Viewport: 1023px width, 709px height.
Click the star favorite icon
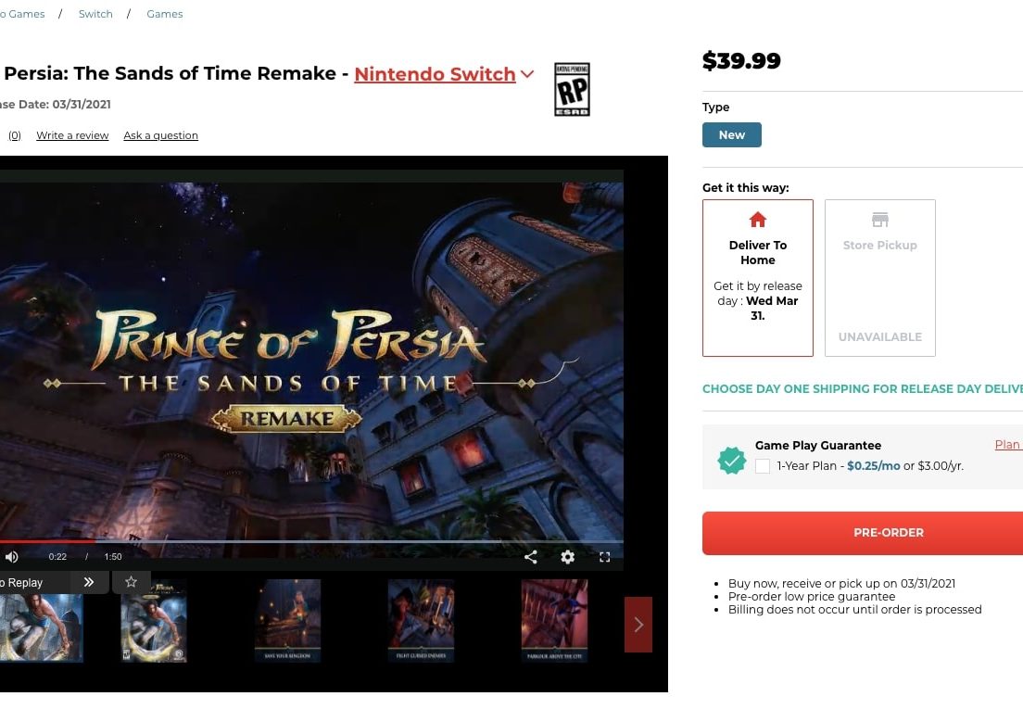point(132,582)
